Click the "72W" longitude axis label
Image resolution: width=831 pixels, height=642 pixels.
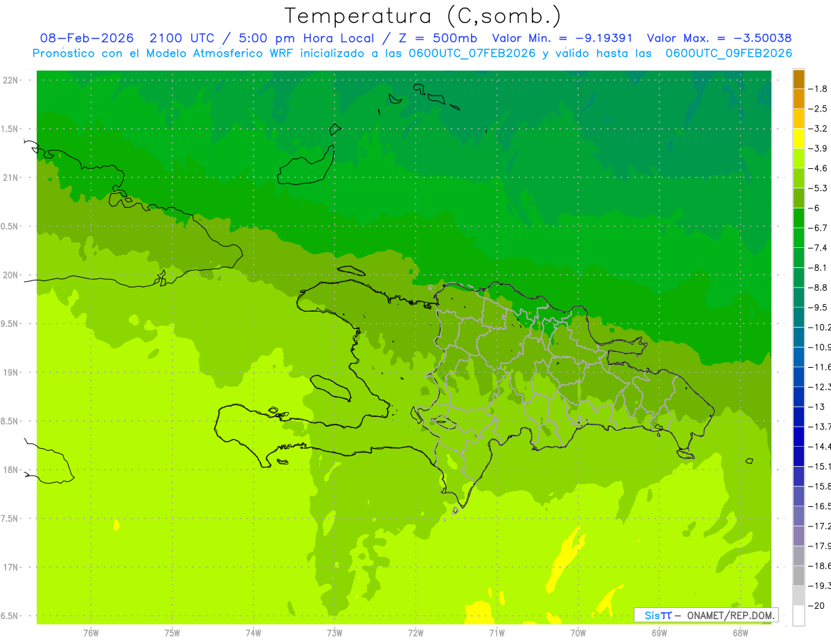coord(415,633)
